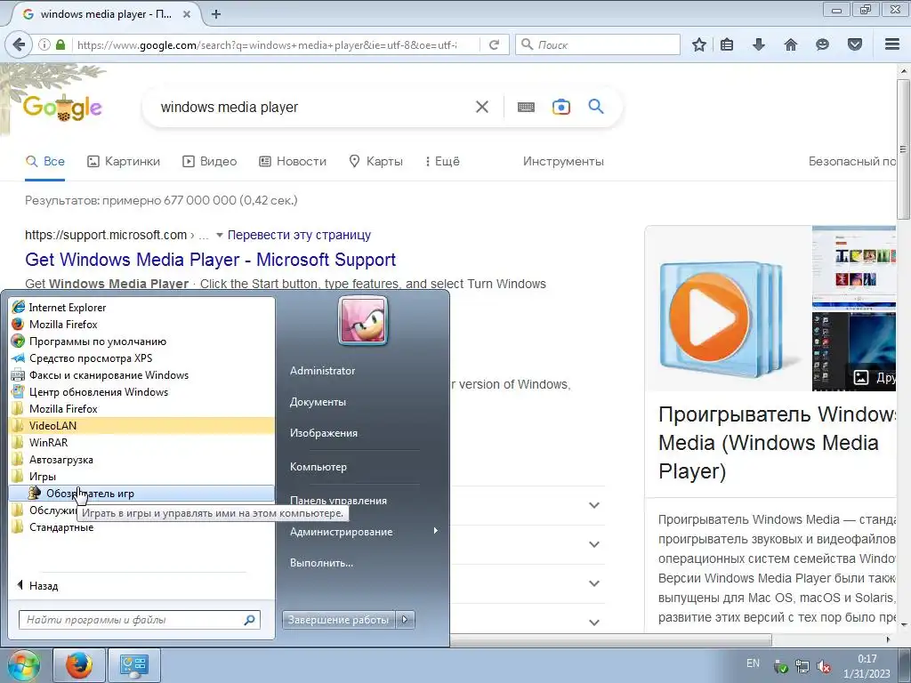The image size is (911, 683).
Task: Click control panel taskbar icon
Action: tap(134, 665)
